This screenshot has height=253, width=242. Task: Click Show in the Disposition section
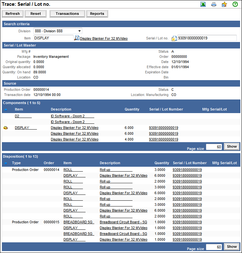click(x=232, y=247)
